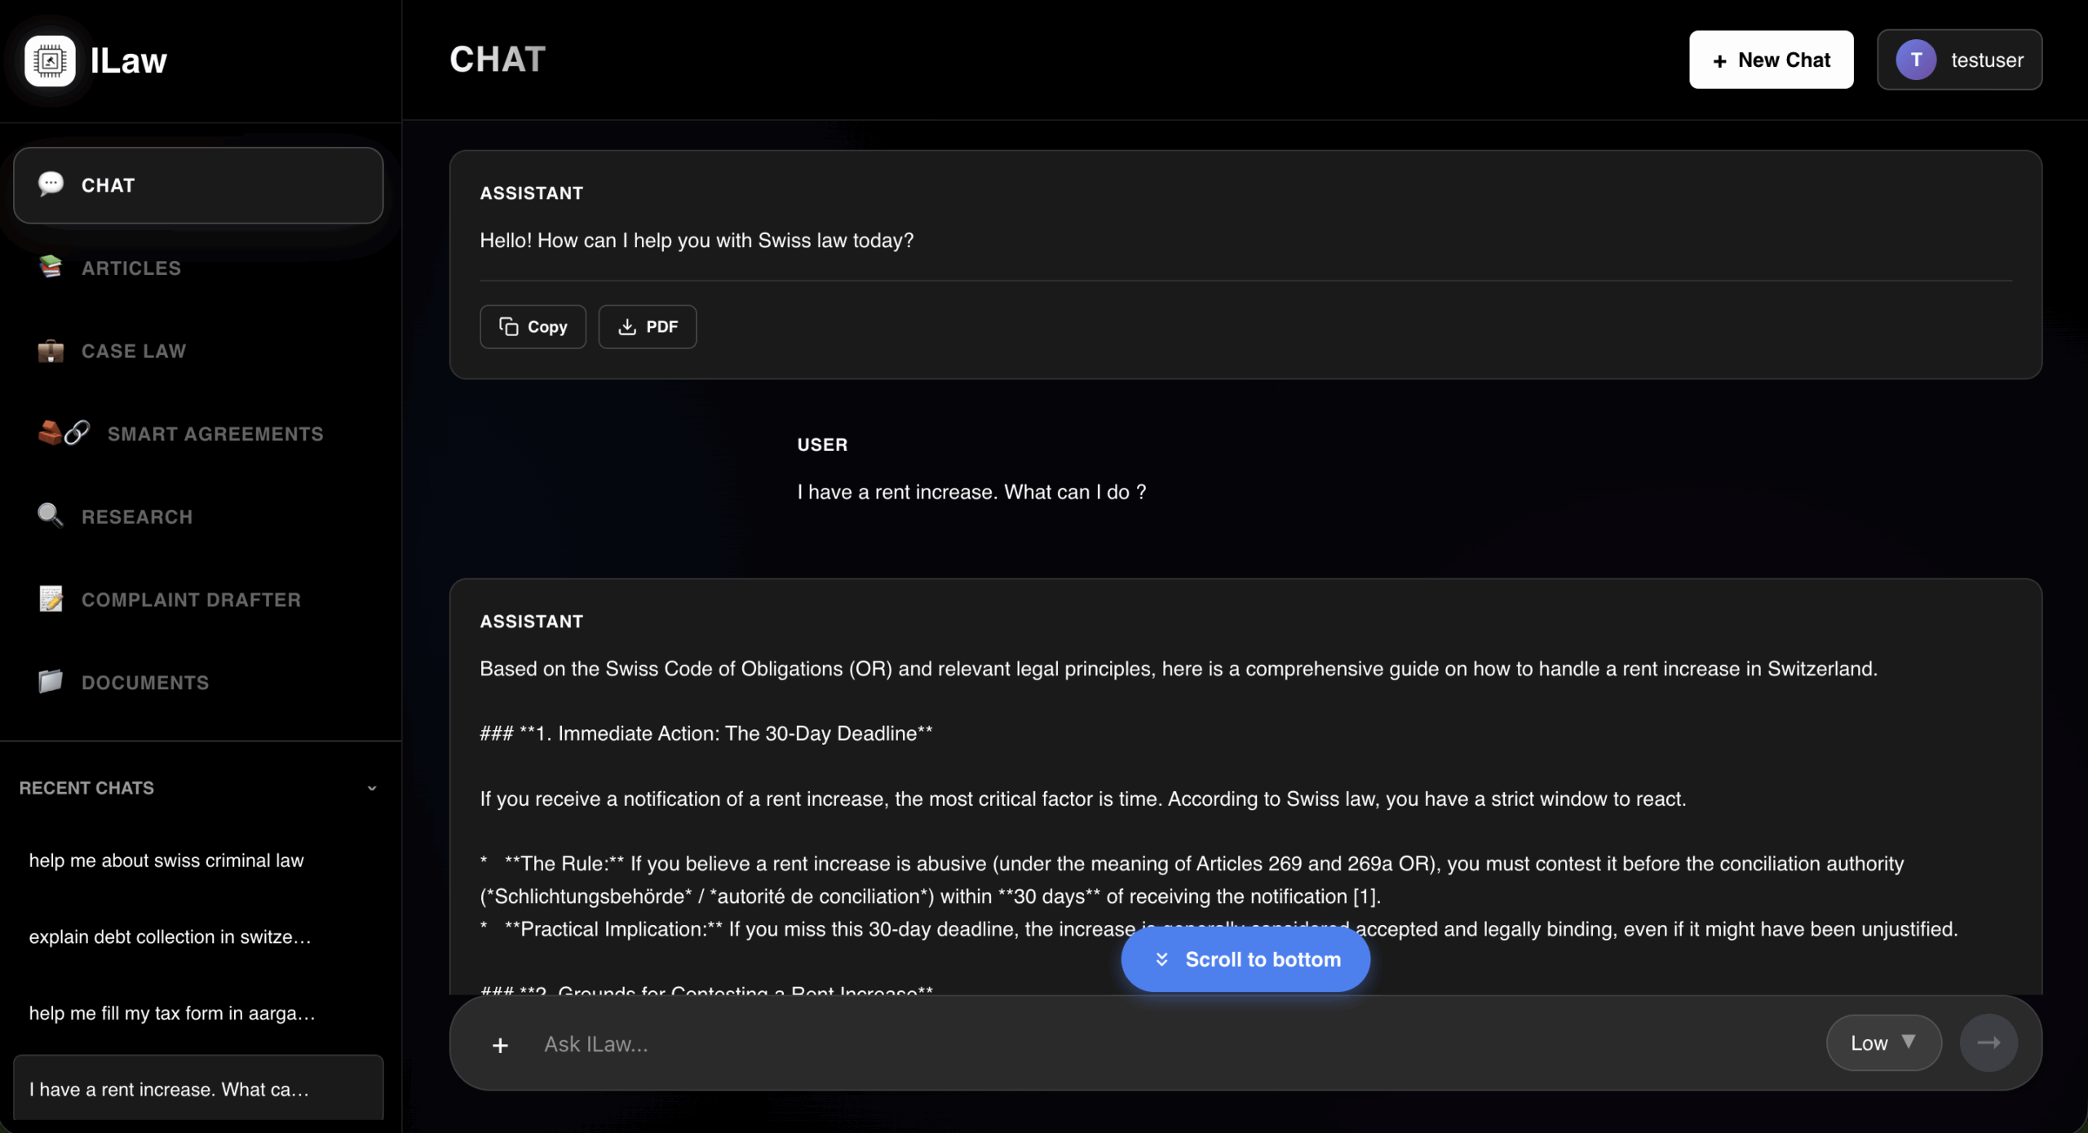Focus the Ask ILaw text input
The width and height of the screenshot is (2088, 1133).
1142,1045
